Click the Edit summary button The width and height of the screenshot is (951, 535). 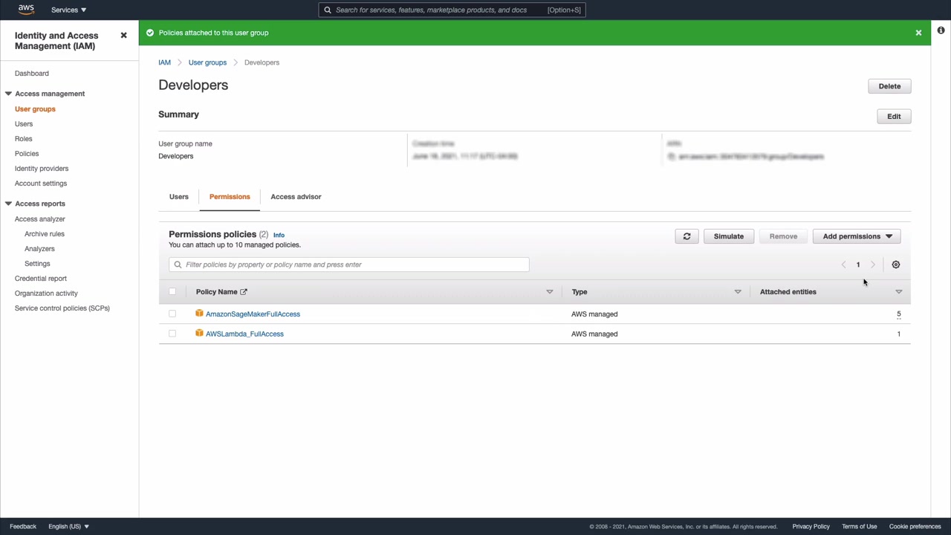click(x=894, y=117)
